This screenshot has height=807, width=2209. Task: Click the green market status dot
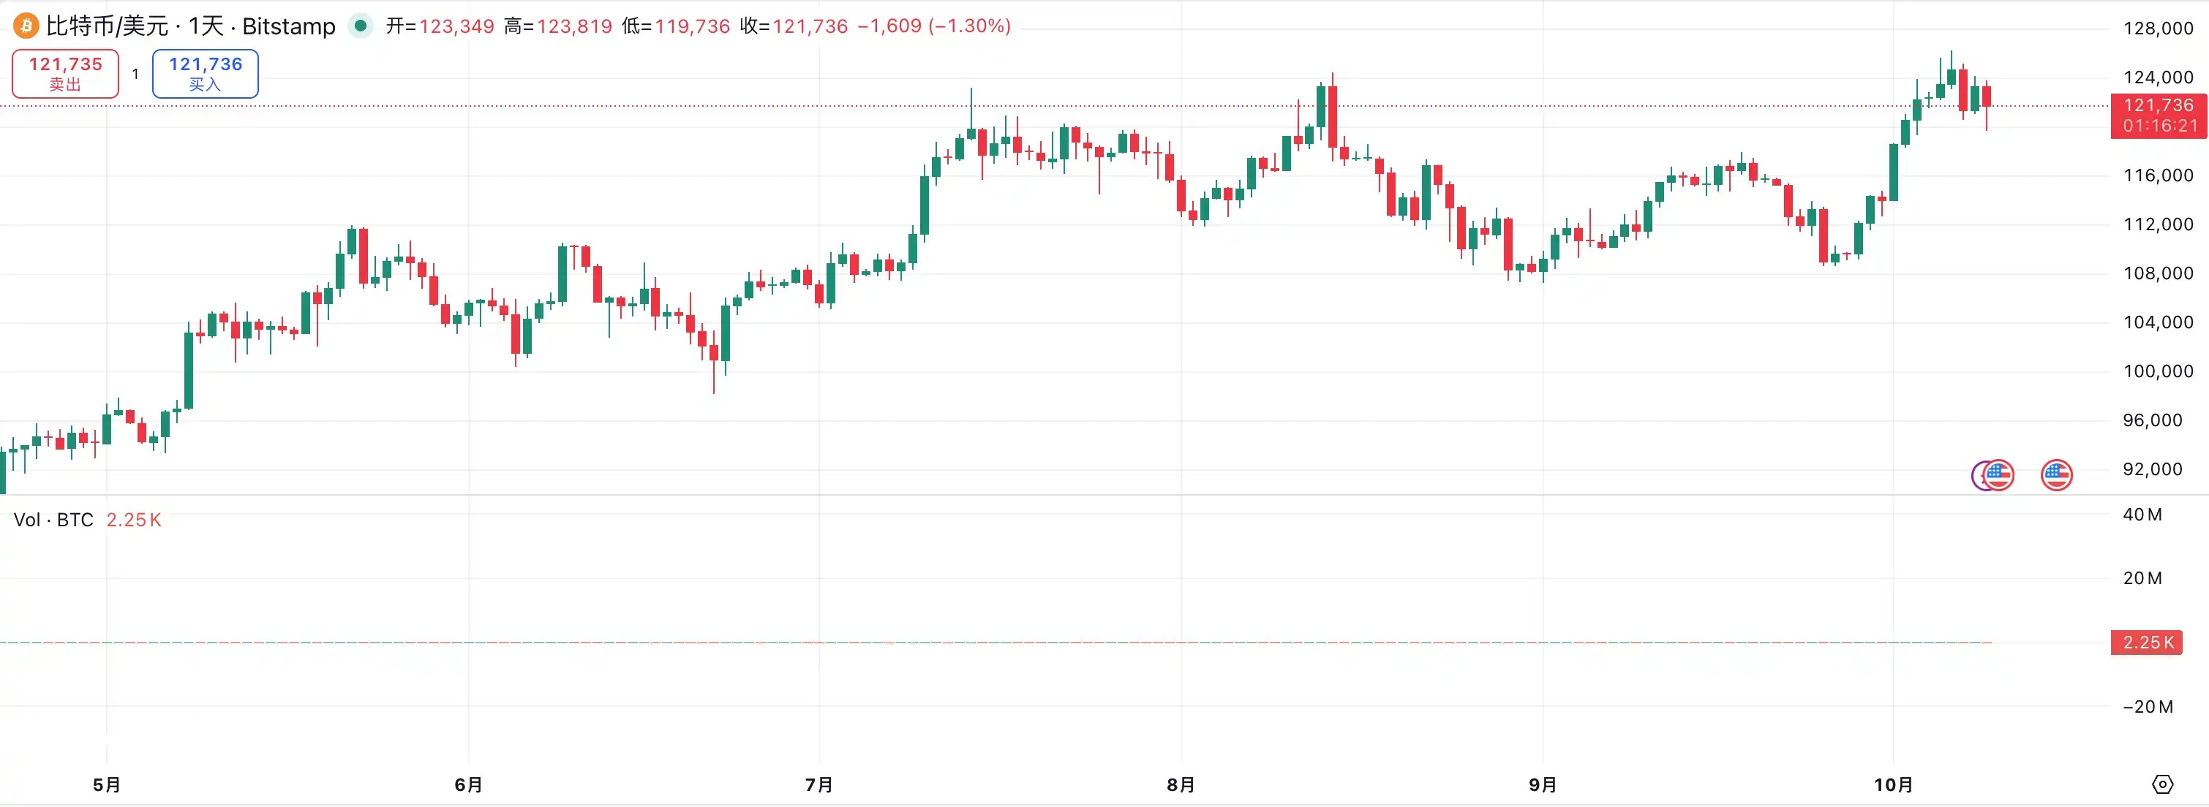pyautogui.click(x=361, y=26)
